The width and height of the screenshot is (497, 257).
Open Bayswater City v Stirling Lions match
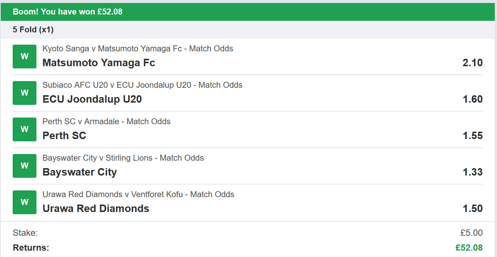pyautogui.click(x=123, y=158)
